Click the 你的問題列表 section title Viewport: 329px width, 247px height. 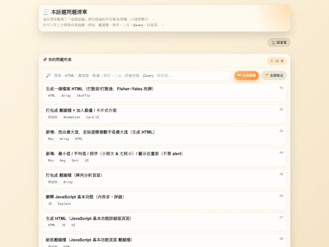click(60, 60)
